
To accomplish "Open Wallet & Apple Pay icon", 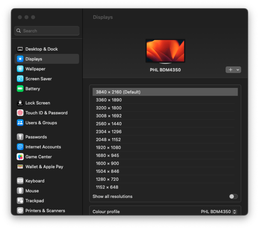I will coord(20,167).
